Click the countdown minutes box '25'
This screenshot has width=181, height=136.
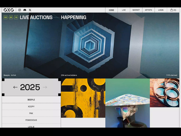click(x=11, y=17)
